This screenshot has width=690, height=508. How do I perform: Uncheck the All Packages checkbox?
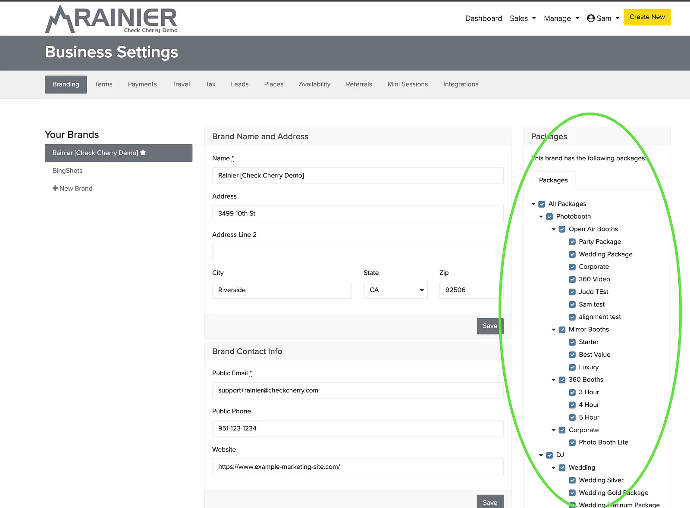tap(542, 204)
